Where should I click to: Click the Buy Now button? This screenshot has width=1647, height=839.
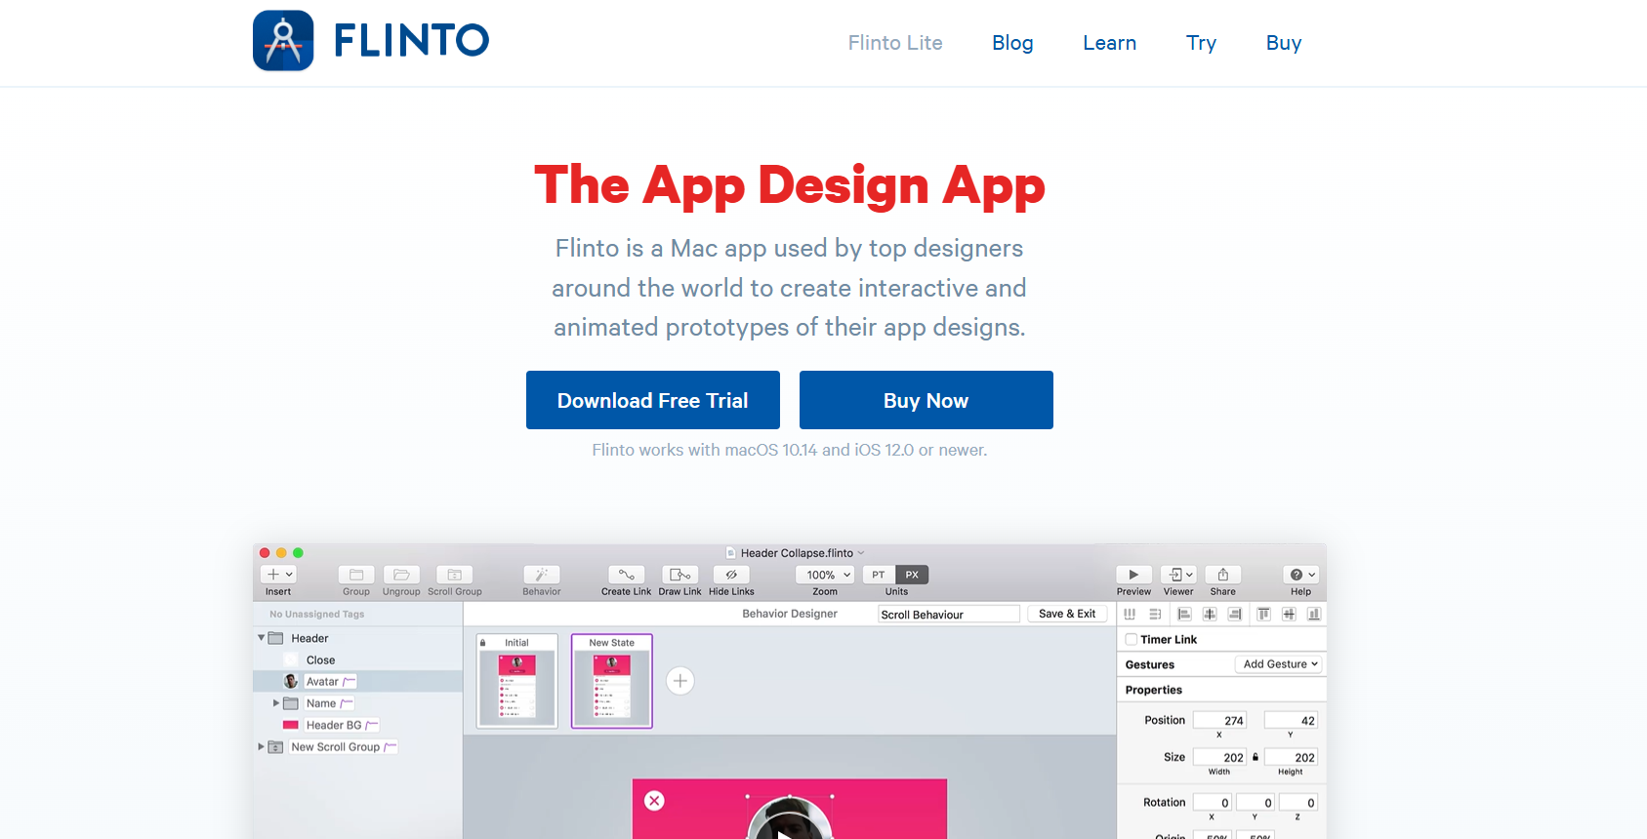pos(926,400)
